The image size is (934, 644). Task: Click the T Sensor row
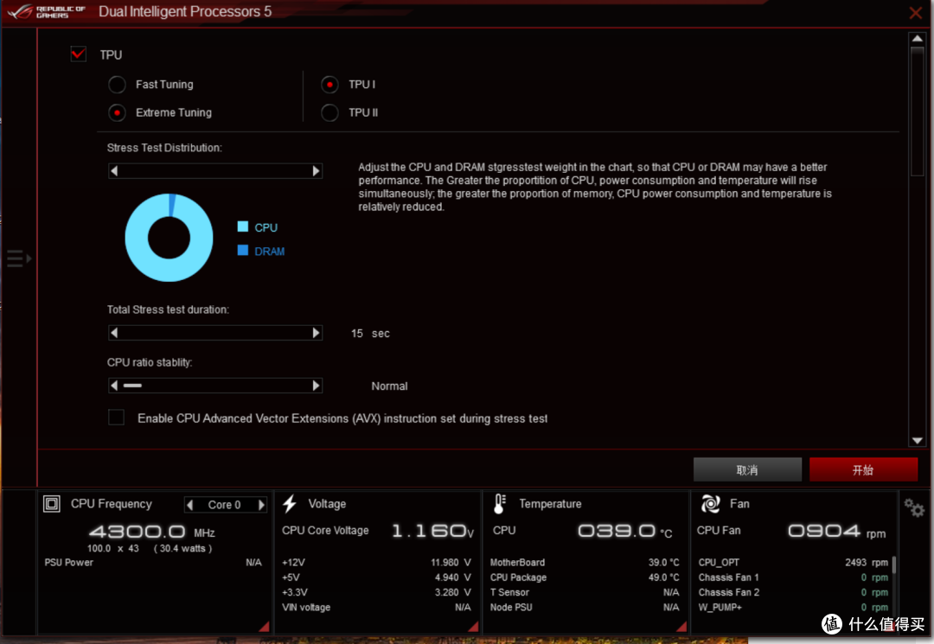585,592
